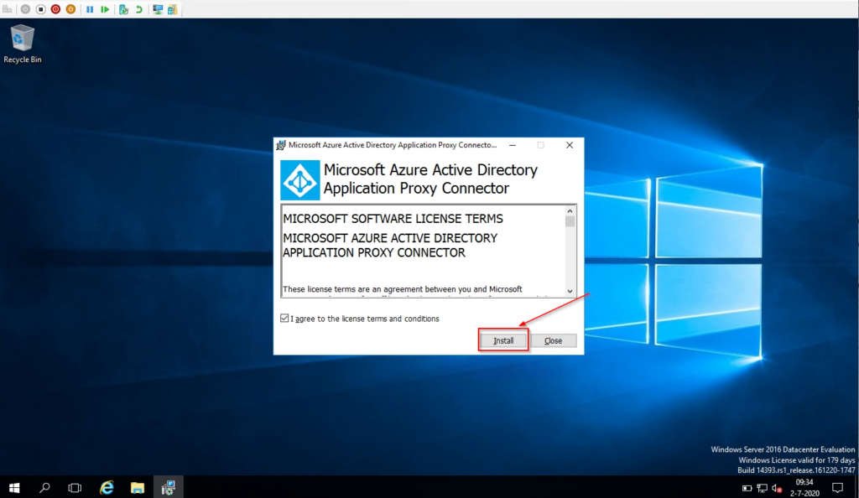Screen dimensions: 859x498
Task: Click the running installer taskbar icon
Action: click(x=168, y=487)
